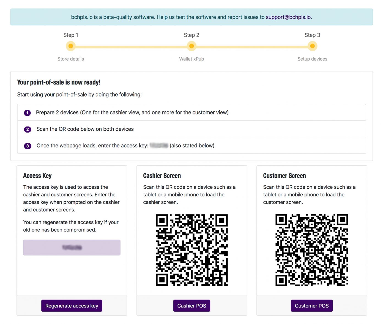This screenshot has width=383, height=324.
Task: Select the blurred access key box
Action: [72, 248]
